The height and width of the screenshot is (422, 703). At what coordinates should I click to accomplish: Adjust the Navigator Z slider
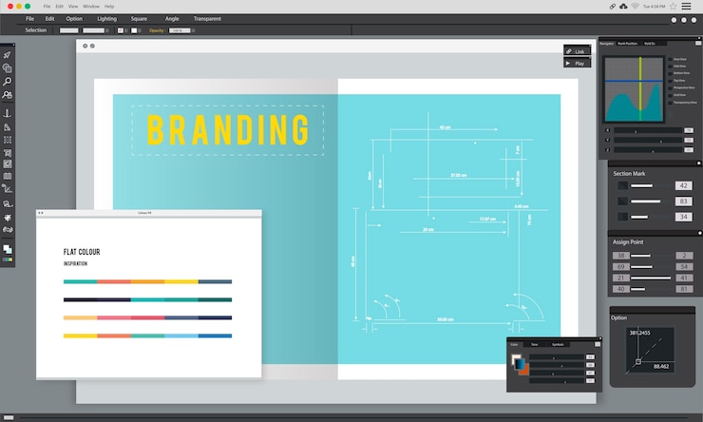[648, 150]
